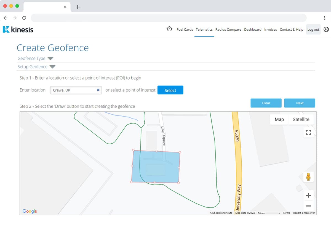331x232 pixels.
Task: Click the Kinesis logo
Action: [x=17, y=29]
